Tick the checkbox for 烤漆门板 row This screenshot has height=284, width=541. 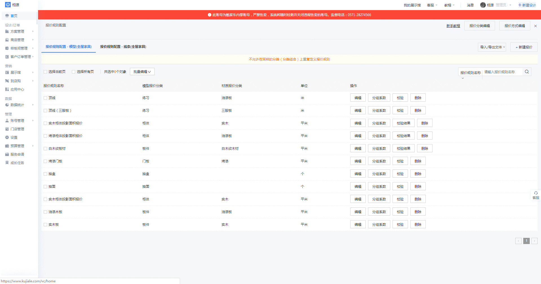(45, 161)
